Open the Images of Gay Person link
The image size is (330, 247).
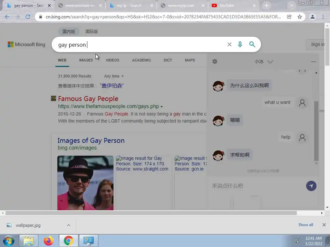(x=91, y=141)
